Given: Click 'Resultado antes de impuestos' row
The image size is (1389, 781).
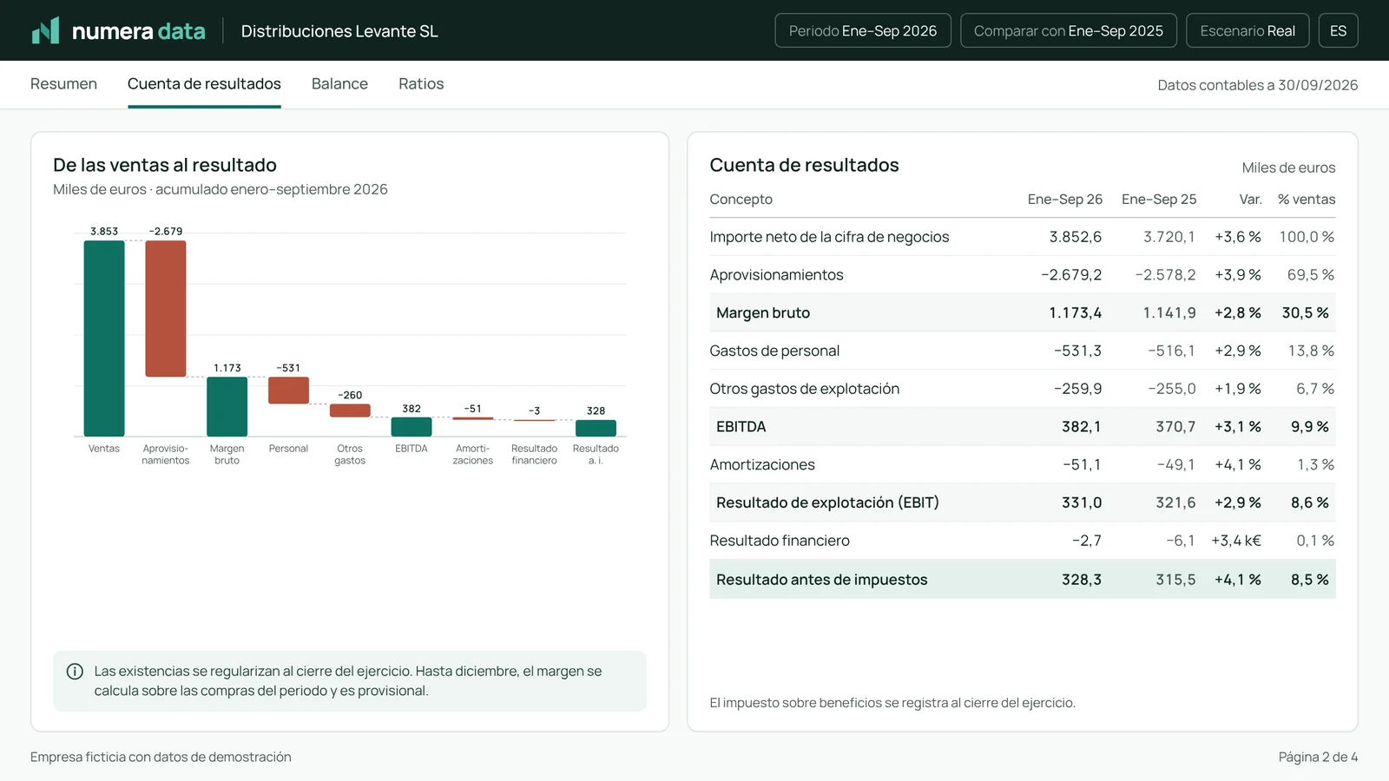Looking at the screenshot, I should click(1023, 579).
